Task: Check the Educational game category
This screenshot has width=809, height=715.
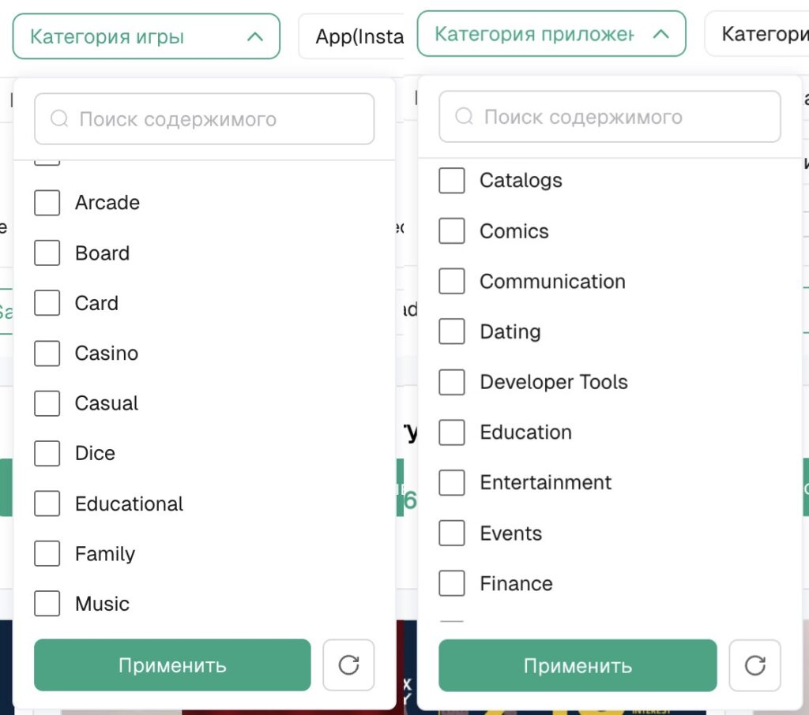Action: 47,503
